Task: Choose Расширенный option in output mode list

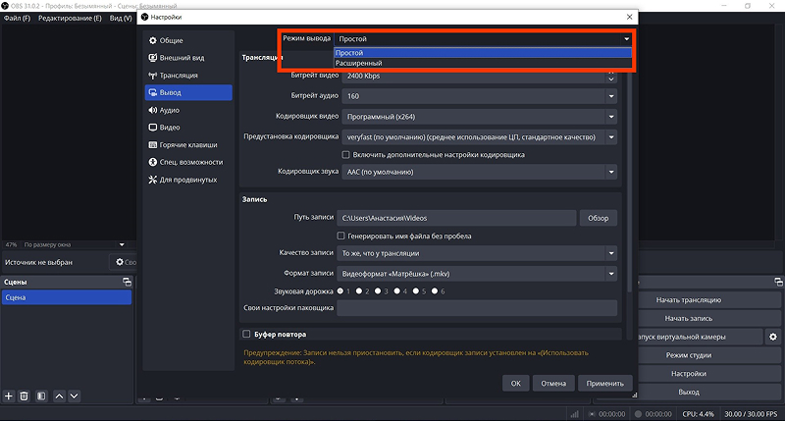Action: [483, 63]
